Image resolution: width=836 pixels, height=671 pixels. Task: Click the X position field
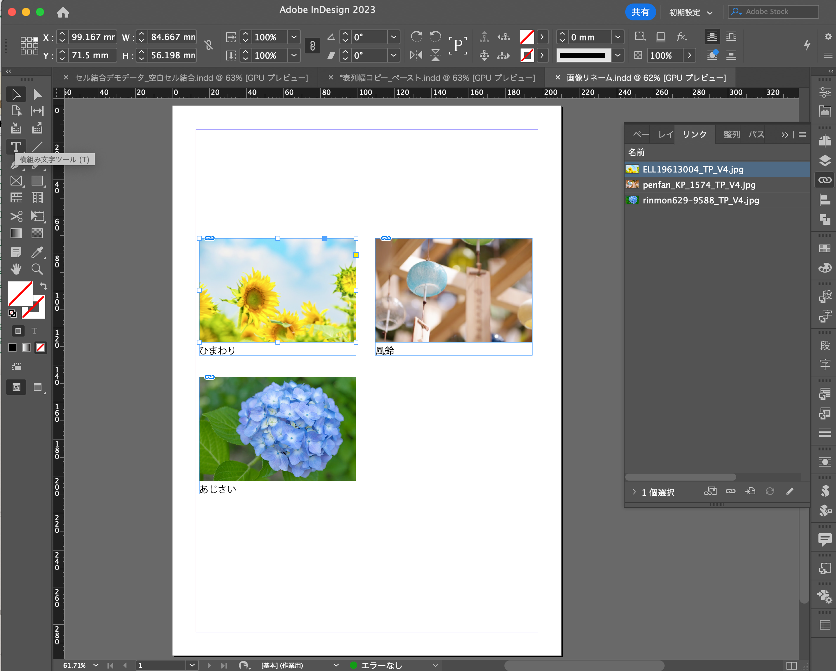tap(93, 37)
